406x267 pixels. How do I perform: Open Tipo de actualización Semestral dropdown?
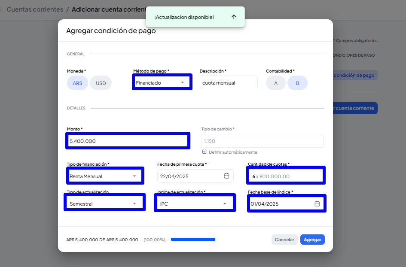point(104,203)
